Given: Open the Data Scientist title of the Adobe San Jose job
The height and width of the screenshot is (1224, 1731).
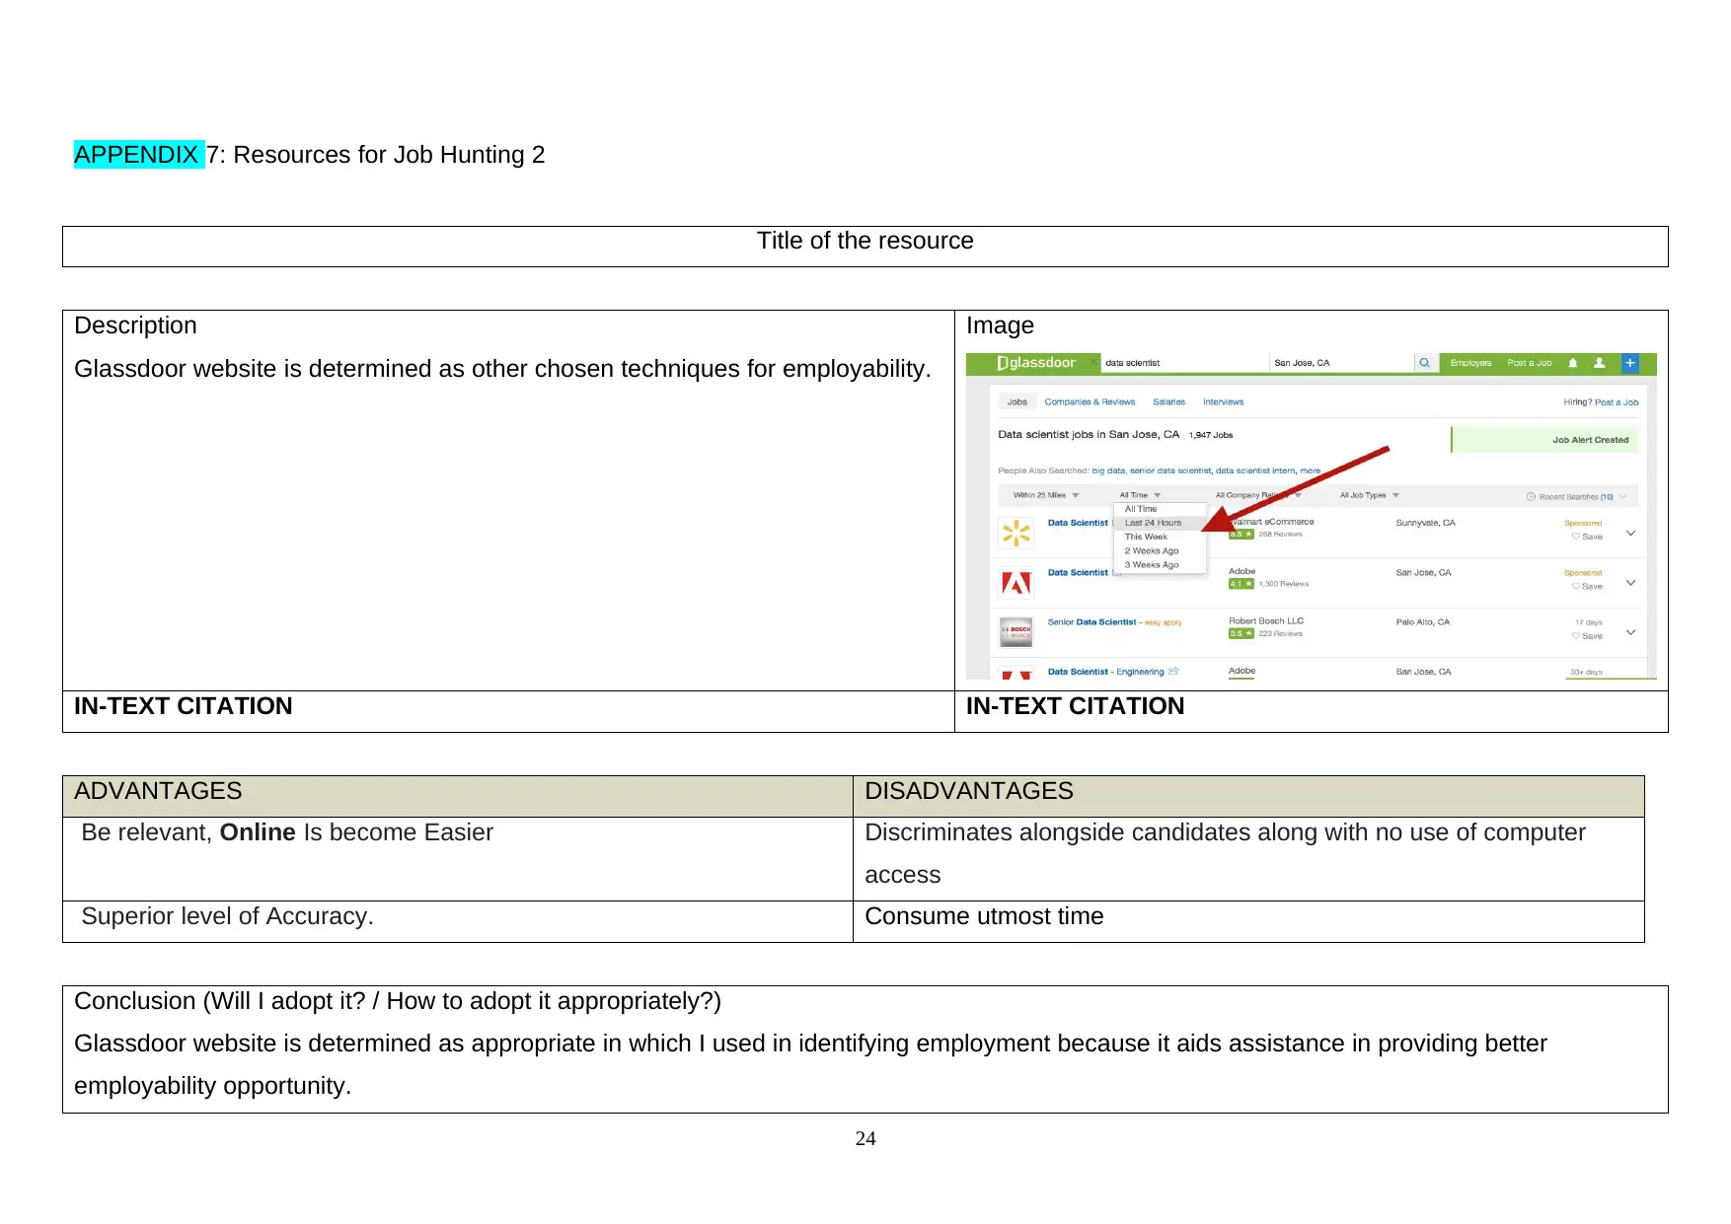Looking at the screenshot, I should coord(1078,572).
